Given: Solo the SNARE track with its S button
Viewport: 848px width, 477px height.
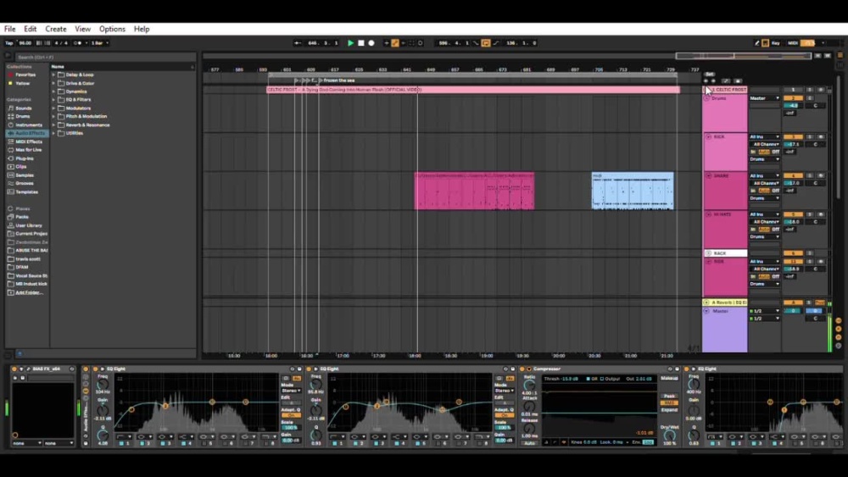Looking at the screenshot, I should pos(810,175).
